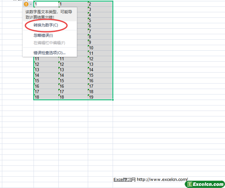Select 18 in the third column
This screenshot has height=188, width=225.
100,92
